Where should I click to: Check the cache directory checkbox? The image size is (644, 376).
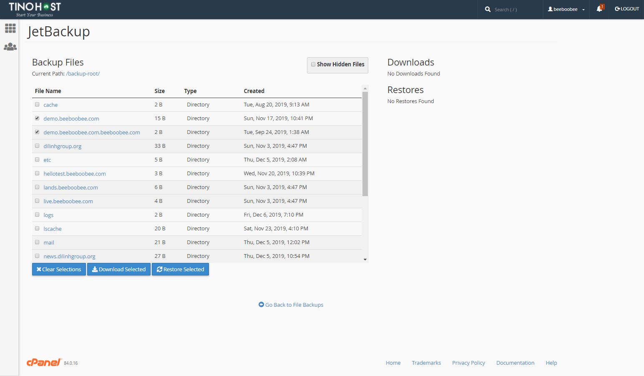coord(37,104)
